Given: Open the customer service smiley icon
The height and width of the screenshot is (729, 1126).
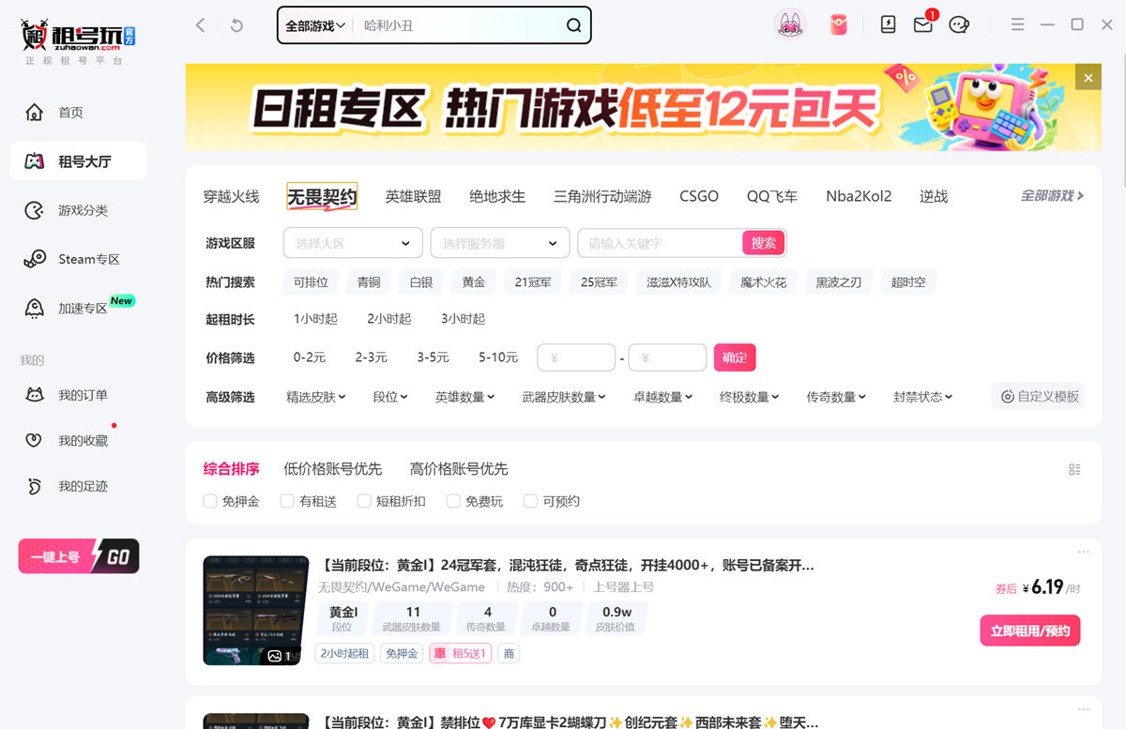Looking at the screenshot, I should [958, 25].
